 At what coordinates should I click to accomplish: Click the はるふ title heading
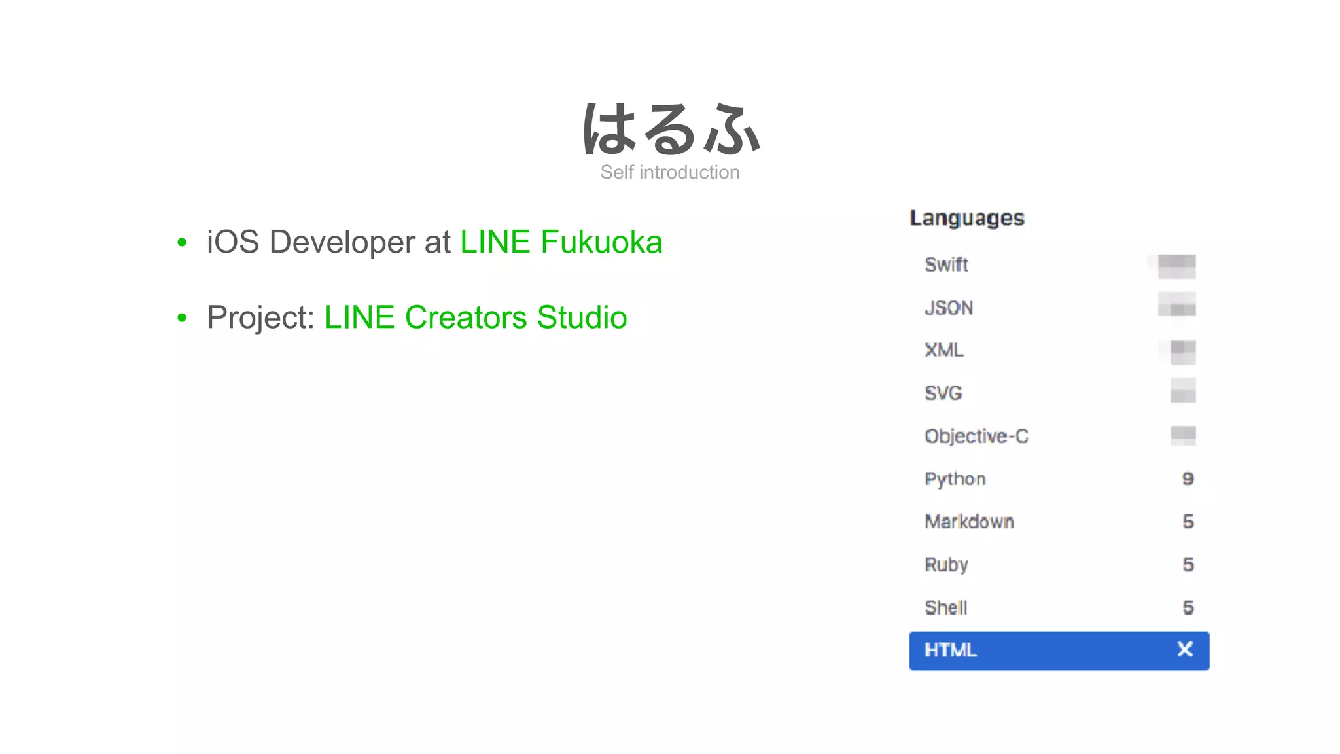pyautogui.click(x=671, y=130)
